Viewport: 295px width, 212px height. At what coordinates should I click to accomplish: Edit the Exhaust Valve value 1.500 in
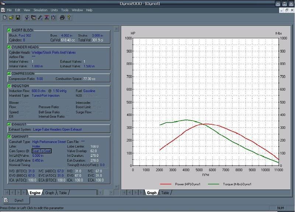89,66
